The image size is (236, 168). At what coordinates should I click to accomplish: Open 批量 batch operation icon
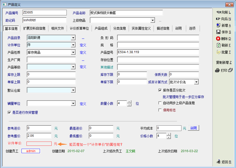(219, 52)
